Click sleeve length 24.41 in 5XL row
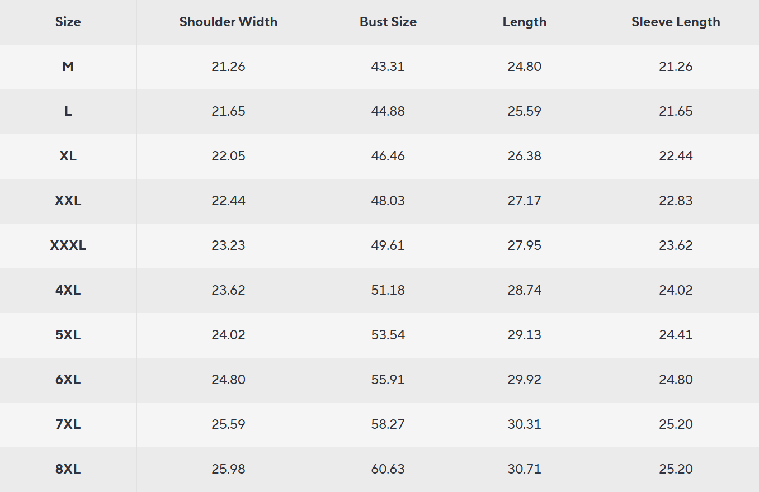The height and width of the screenshot is (492, 759). (676, 335)
